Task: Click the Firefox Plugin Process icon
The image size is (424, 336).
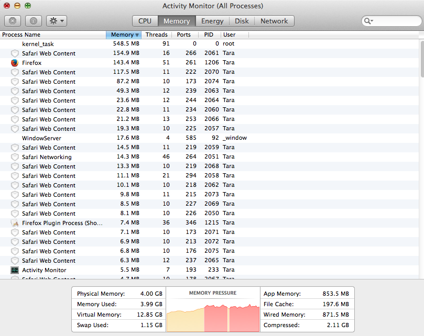Action: 15,223
